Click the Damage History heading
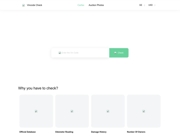Viewport: 180px width, 135px height. click(x=99, y=132)
